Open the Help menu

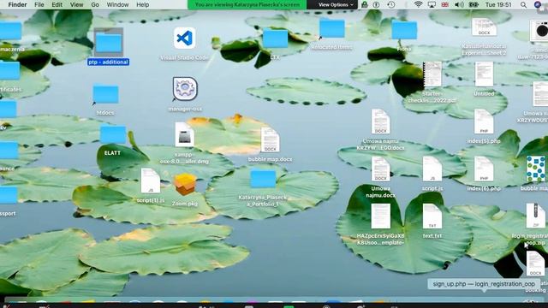pos(143,4)
